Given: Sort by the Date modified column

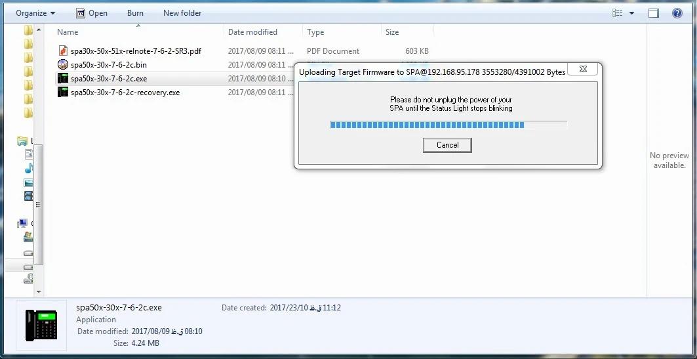Looking at the screenshot, I should [252, 32].
